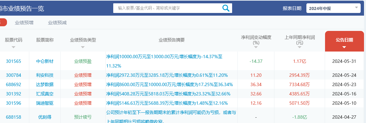The height and width of the screenshot is (123, 366).
Task: Sort by 股票代码 column arrow
Action: tap(14, 47)
